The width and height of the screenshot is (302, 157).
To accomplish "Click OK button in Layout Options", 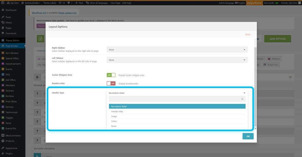I will pyautogui.click(x=248, y=136).
